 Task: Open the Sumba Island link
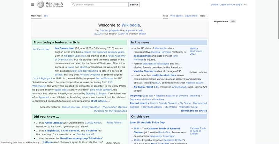coord(85,134)
